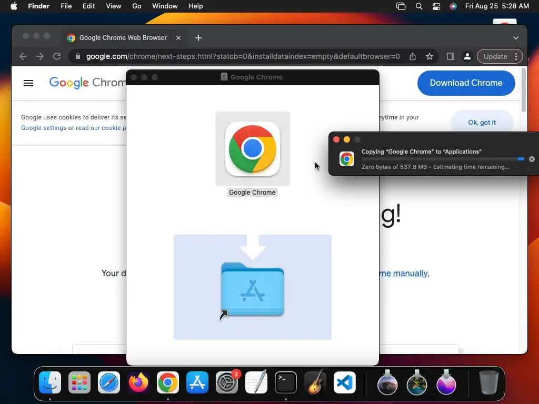This screenshot has width=539, height=404.
Task: Open the Finder menu in menu bar
Action: click(x=38, y=6)
